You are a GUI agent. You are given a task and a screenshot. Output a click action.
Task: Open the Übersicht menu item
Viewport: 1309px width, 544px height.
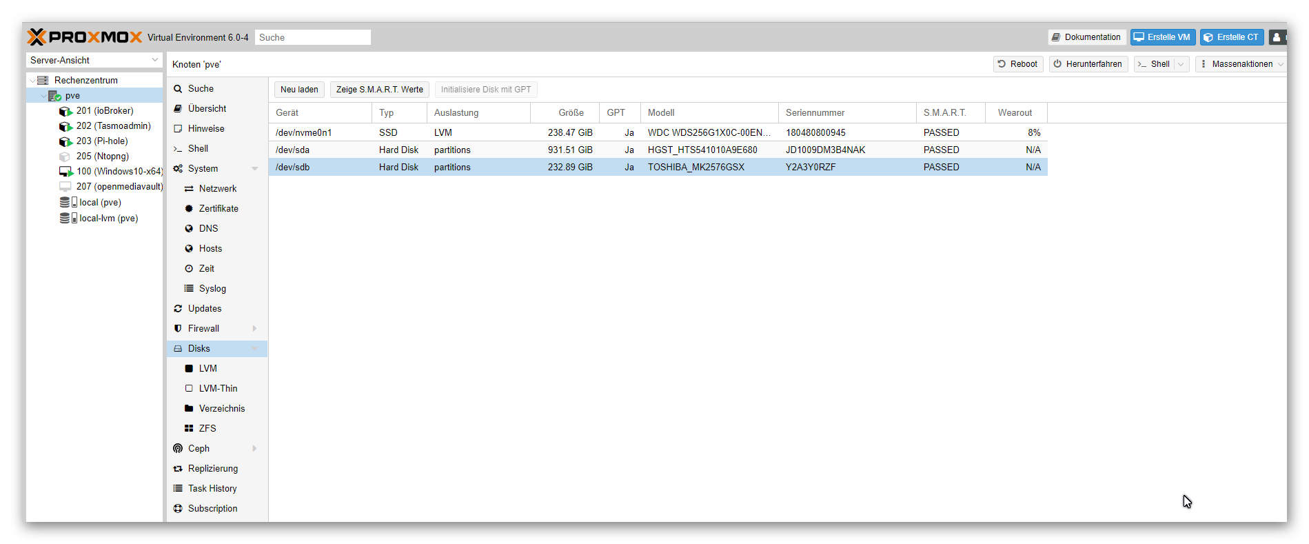tap(217, 109)
